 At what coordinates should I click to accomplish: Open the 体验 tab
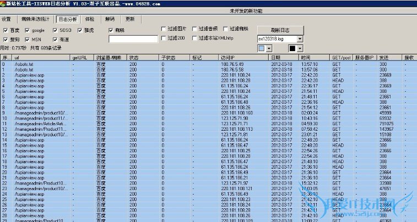point(90,19)
